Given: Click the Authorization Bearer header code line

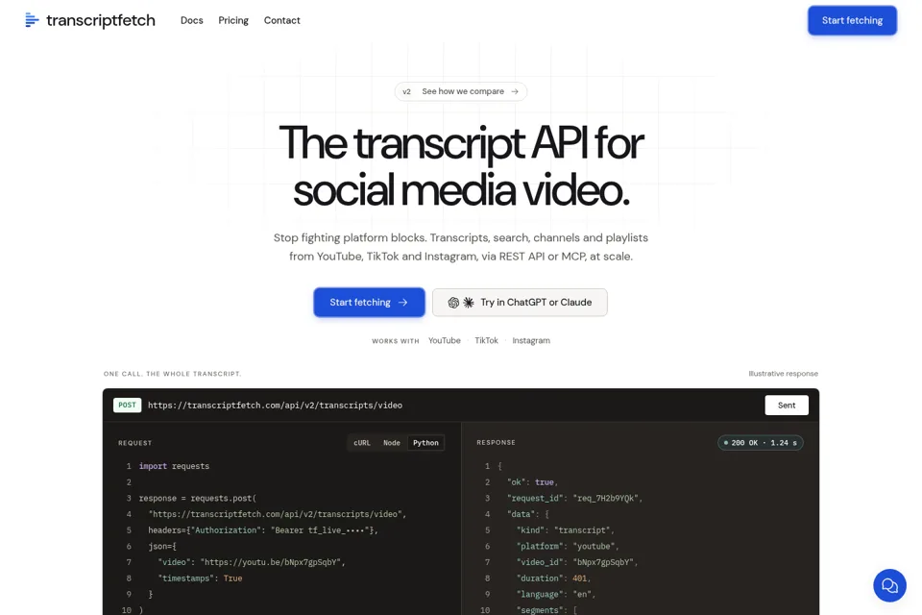Looking at the screenshot, I should coord(263,530).
